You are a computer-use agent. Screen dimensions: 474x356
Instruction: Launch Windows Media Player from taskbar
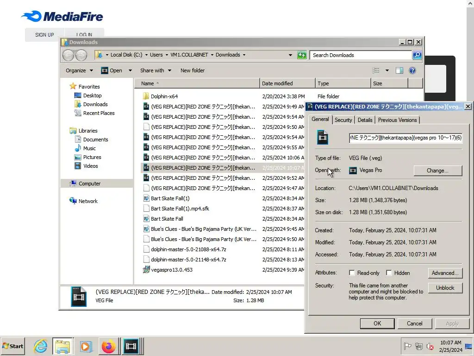[86, 346]
